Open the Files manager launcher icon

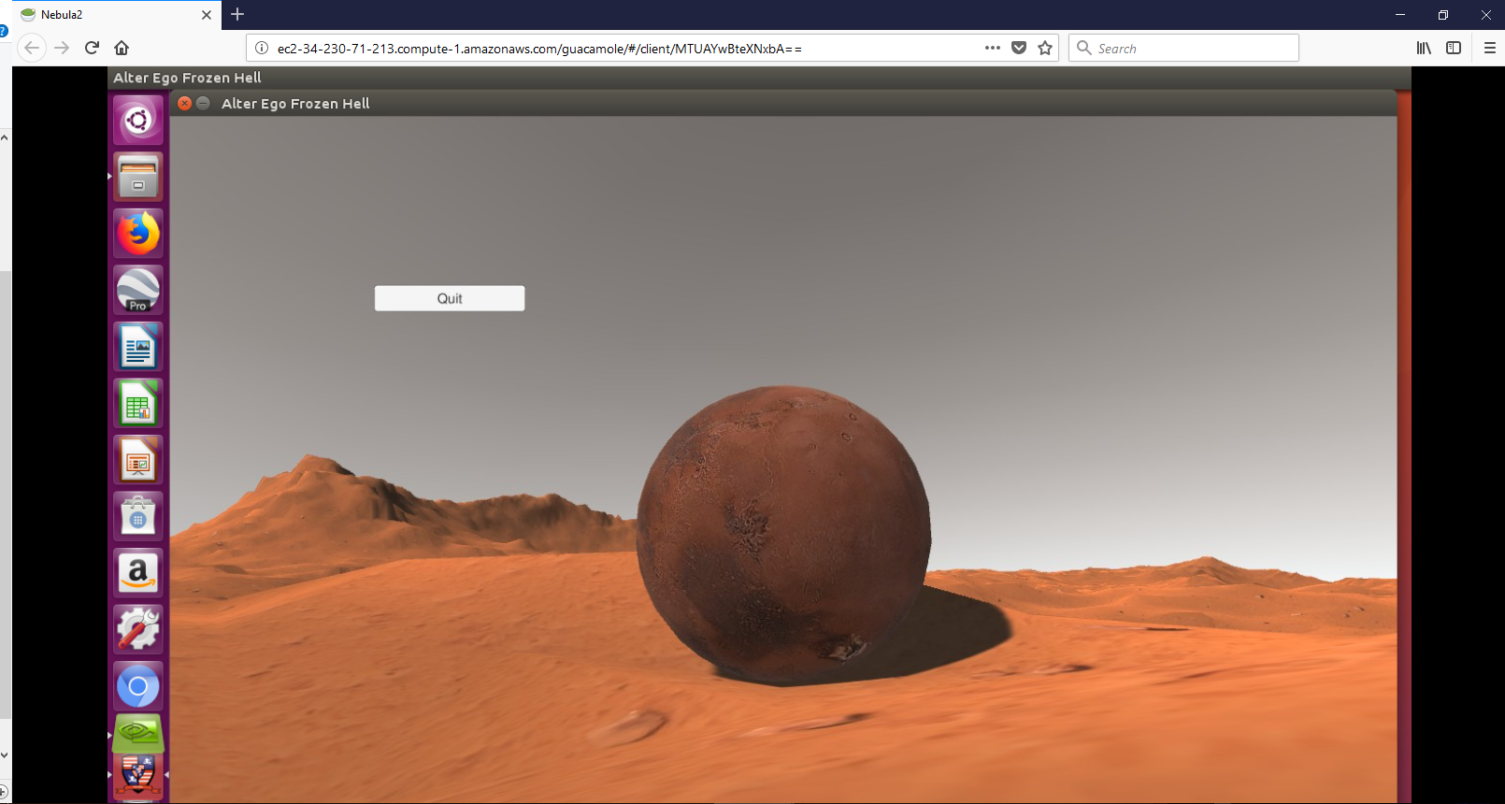pyautogui.click(x=138, y=177)
